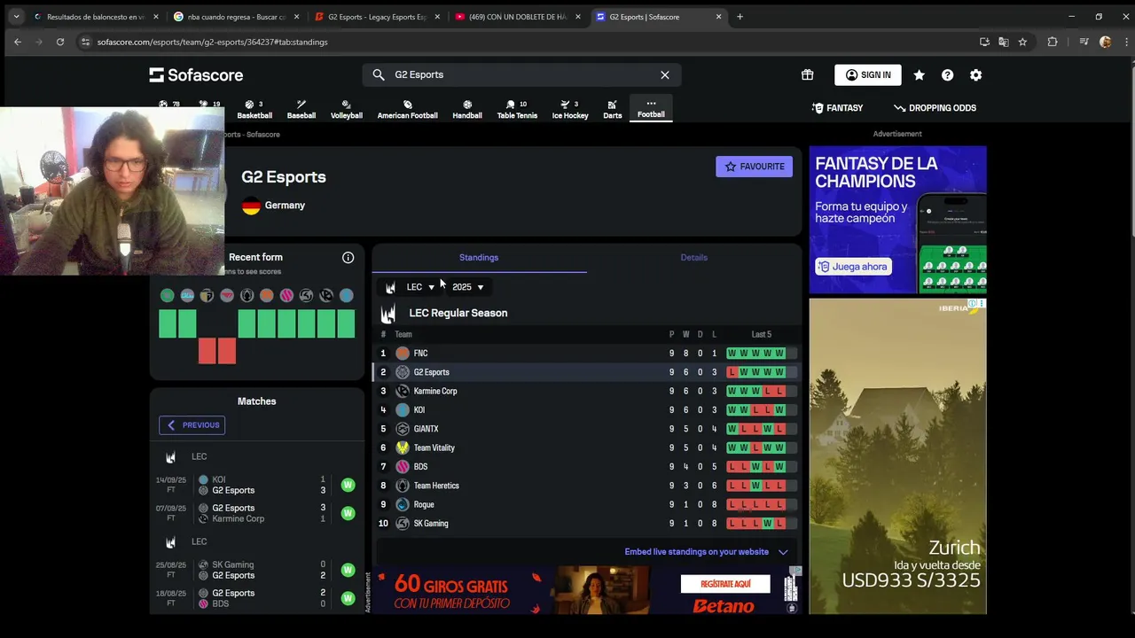Screen dimensions: 1135x638
Task: Open the Team Heretics standings row
Action: click(x=586, y=486)
